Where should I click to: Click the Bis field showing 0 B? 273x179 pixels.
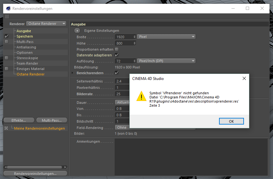pyautogui.click(x=122, y=115)
